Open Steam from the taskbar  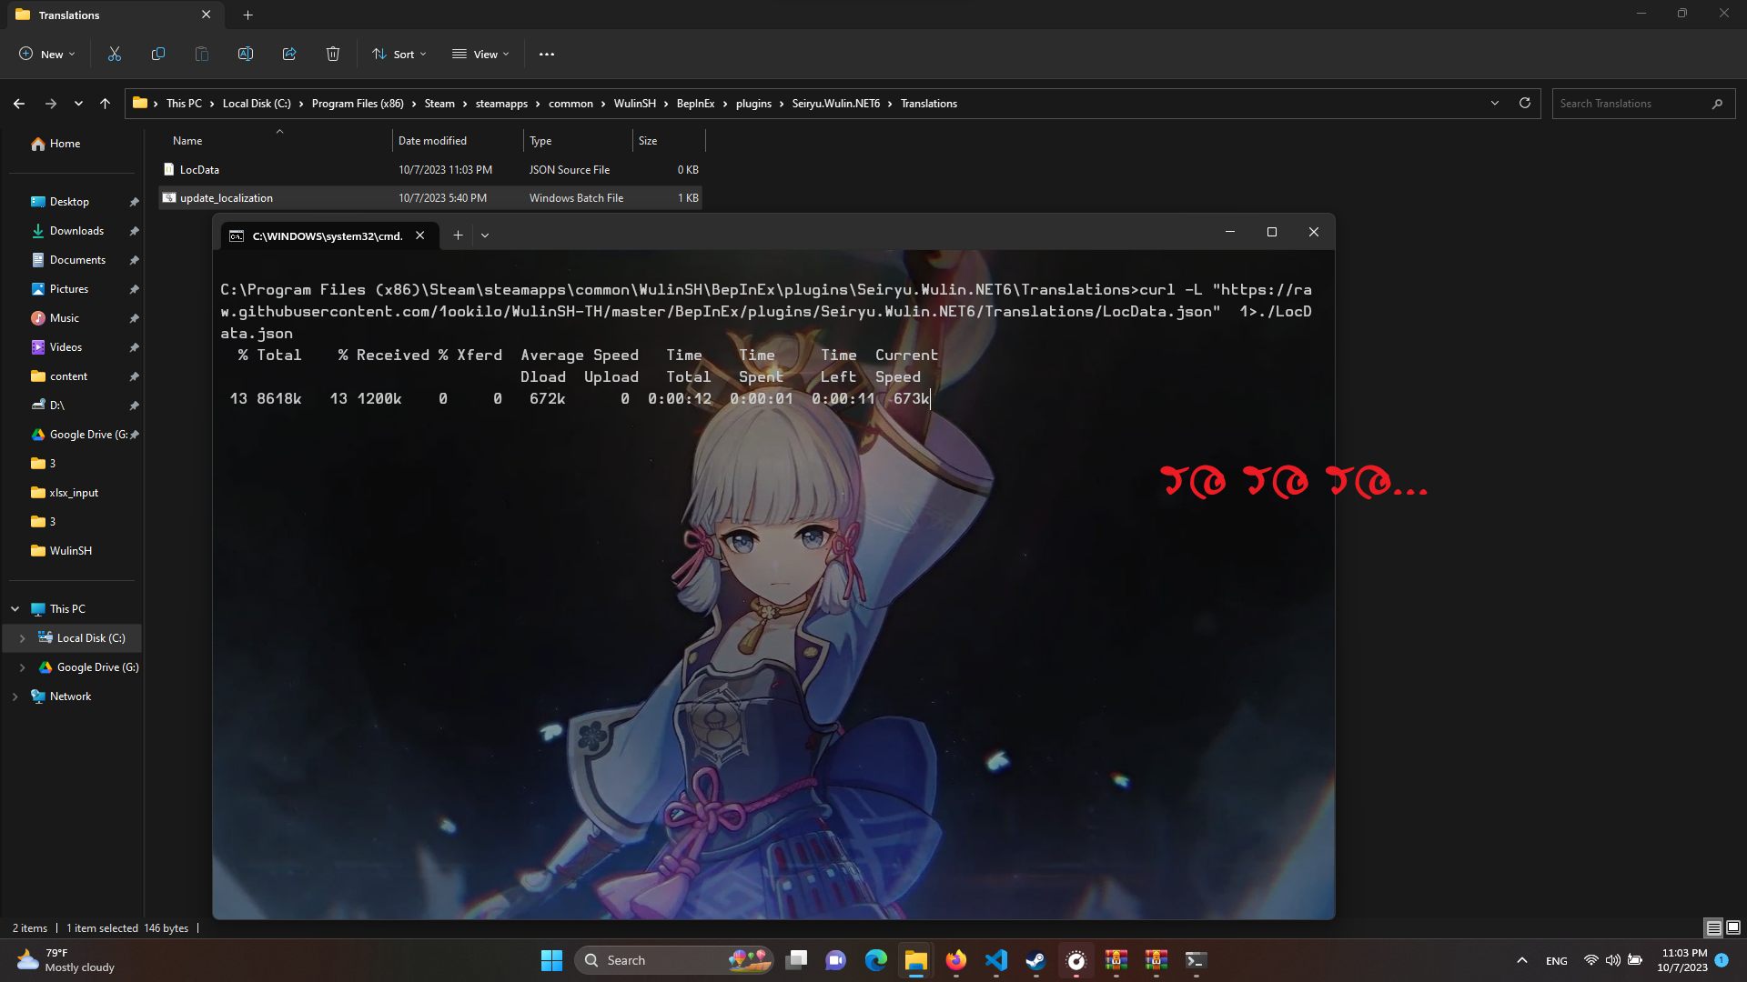point(1035,960)
